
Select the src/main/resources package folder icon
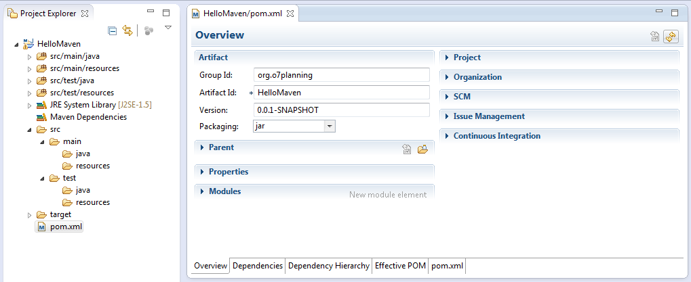(41, 68)
